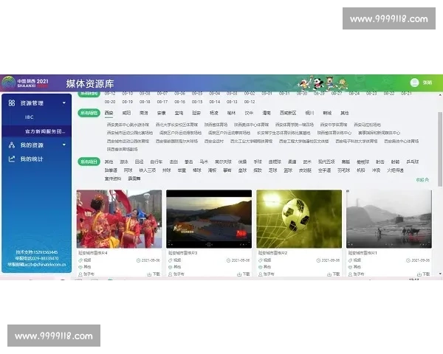Click the username beside the avatar
The image size is (443, 354).
[427, 83]
